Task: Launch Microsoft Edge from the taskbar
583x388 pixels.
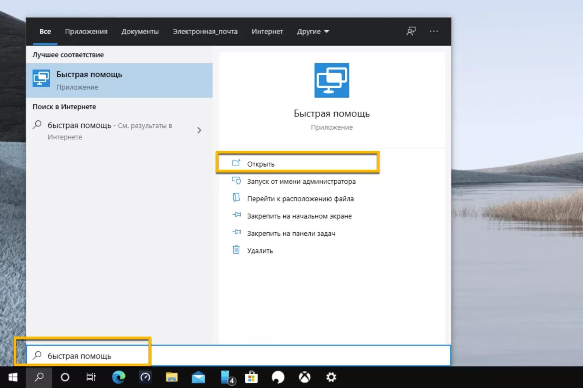Action: [119, 377]
